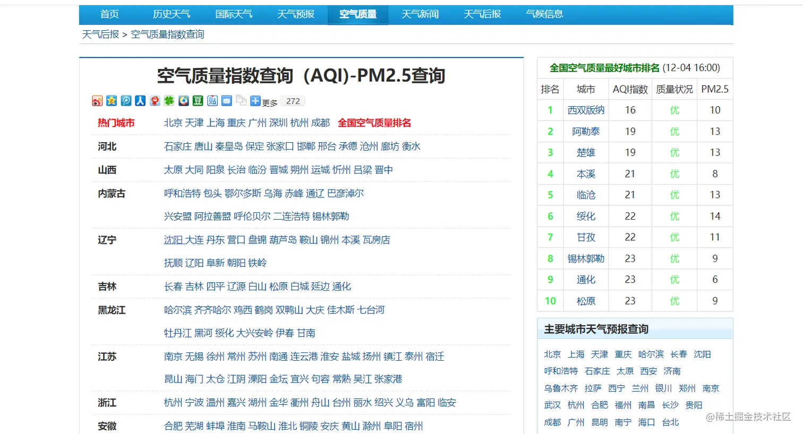Image resolution: width=803 pixels, height=434 pixels.
Task: Open 北京 in 热门城市 row
Action: [173, 123]
